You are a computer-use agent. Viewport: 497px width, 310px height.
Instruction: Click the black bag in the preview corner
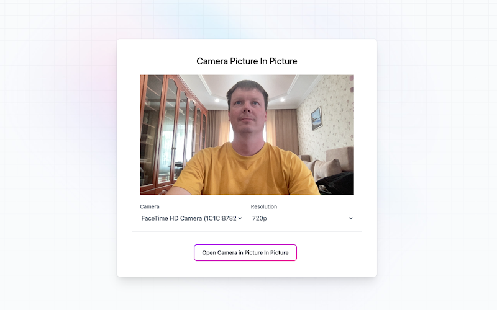pyautogui.click(x=339, y=184)
